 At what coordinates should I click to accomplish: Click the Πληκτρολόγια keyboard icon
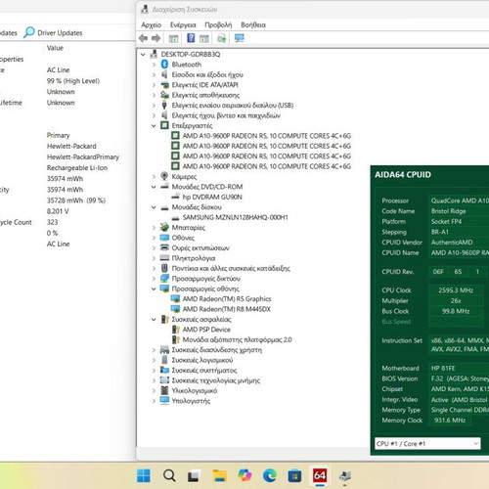164,258
